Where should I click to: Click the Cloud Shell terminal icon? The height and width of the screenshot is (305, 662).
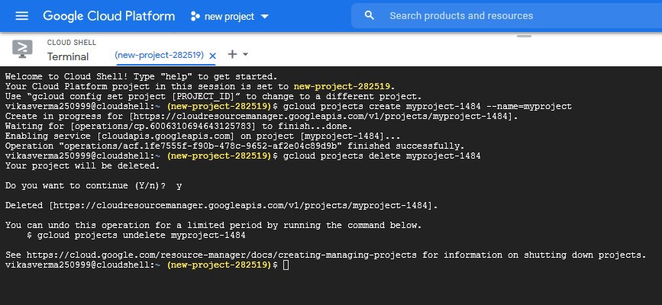[x=22, y=49]
